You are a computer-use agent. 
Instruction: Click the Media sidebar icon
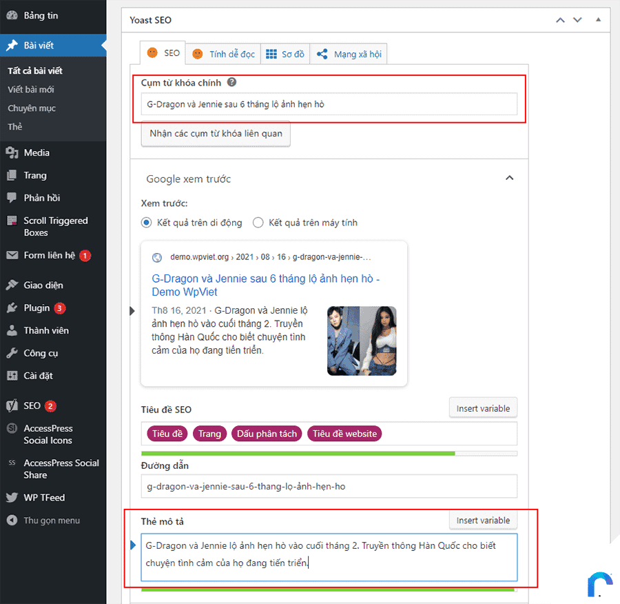tap(12, 153)
